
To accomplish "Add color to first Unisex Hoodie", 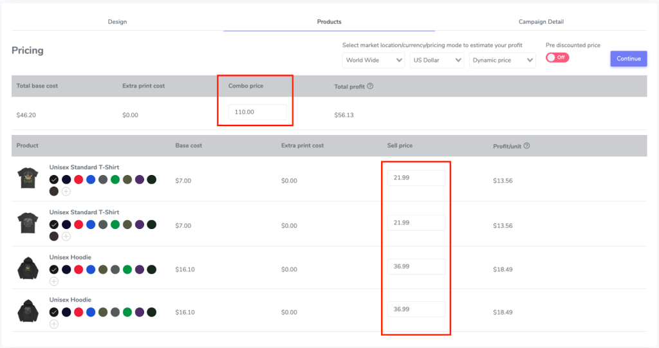I will tap(54, 282).
